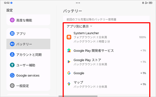Expand the アプリ別に表示 dropdown
Image resolution: width=156 pixels, height=97 pixels.
point(79,26)
